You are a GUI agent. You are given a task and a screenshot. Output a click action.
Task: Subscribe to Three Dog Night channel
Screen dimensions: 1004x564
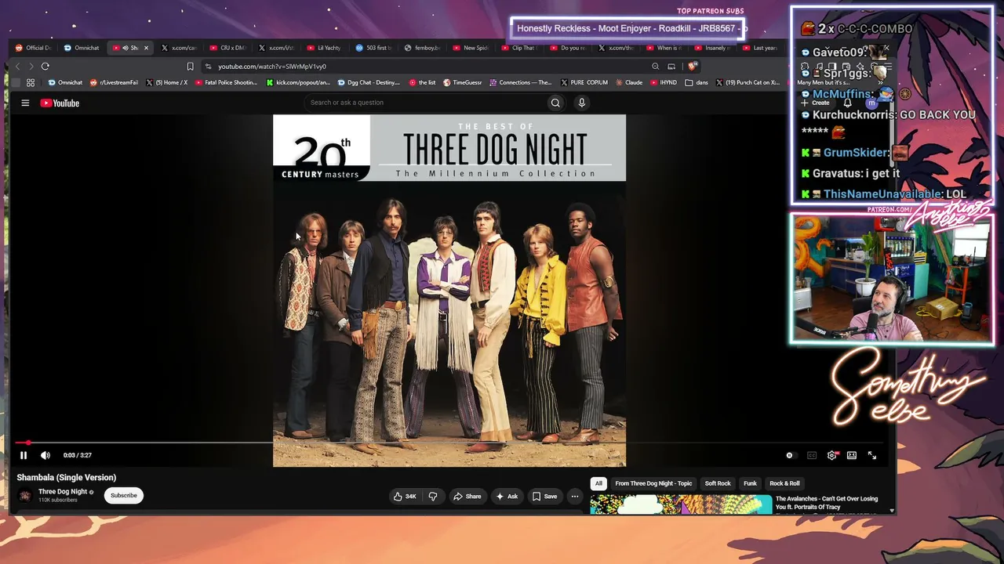(124, 495)
